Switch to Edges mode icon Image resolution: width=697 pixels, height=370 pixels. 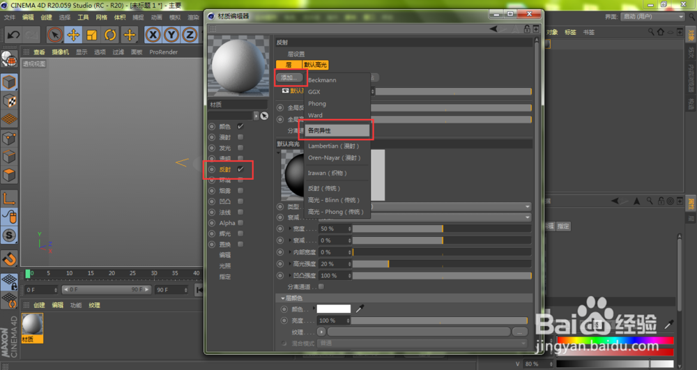(9, 156)
